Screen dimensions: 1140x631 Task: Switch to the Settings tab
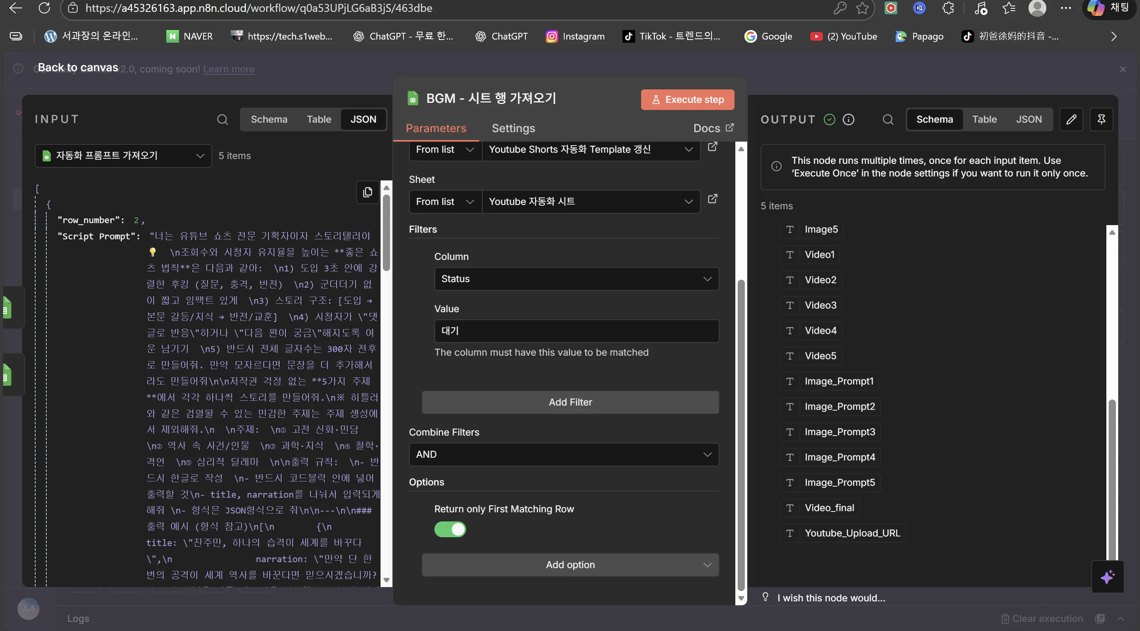tap(513, 128)
